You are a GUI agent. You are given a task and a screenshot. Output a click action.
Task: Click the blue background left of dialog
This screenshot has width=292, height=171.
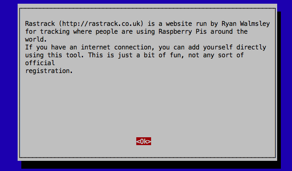pos(9,85)
